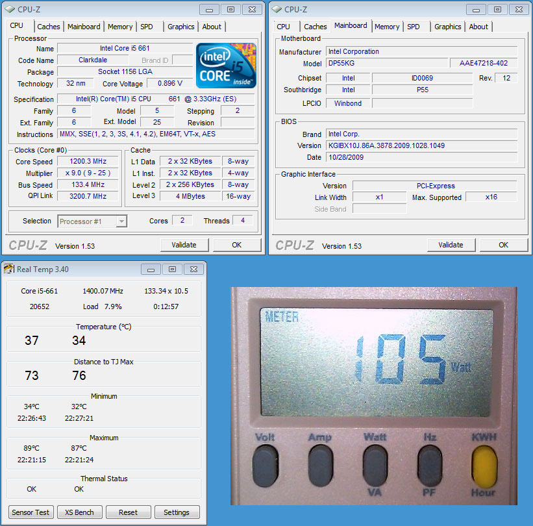Click the Instructions field listing MMX, SSE
Screen dimensions: 533x526
pos(156,134)
